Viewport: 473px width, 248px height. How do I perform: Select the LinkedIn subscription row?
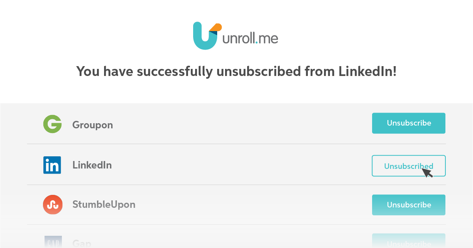[236, 165]
